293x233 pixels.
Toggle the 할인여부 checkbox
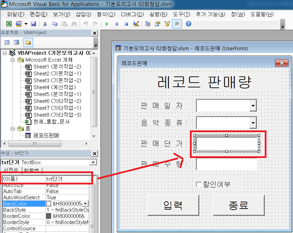click(199, 184)
